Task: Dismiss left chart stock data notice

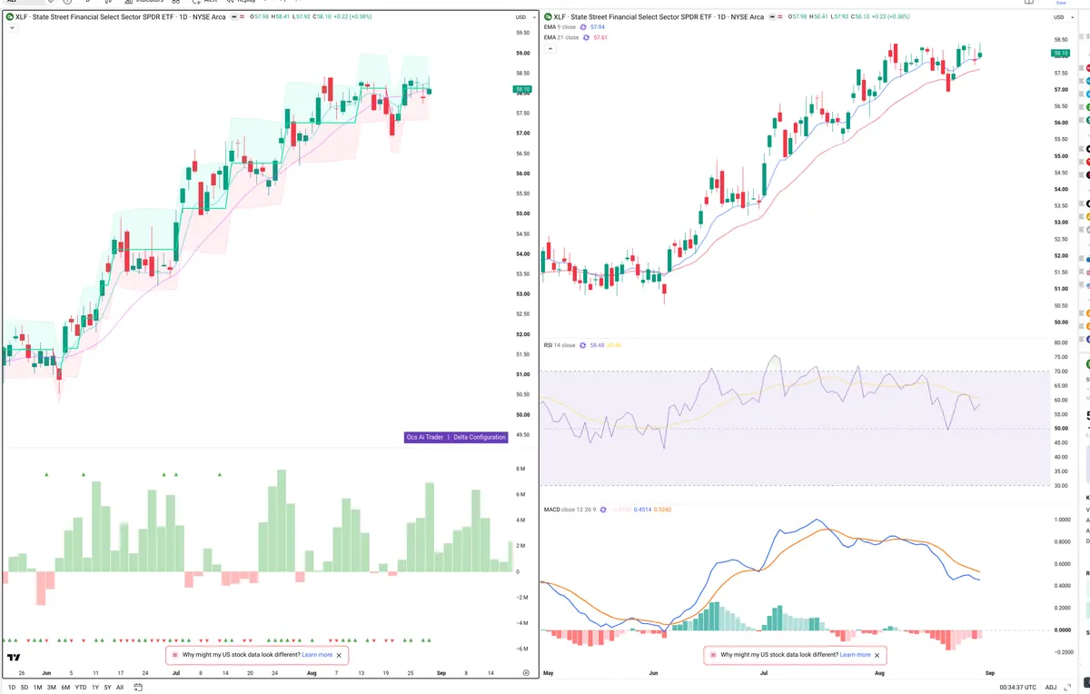Action: [340, 654]
